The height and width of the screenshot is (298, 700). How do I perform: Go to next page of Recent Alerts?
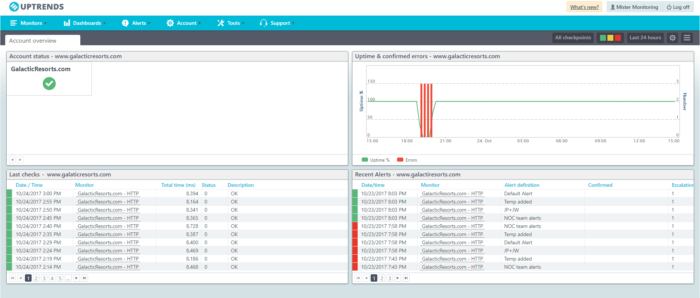click(398, 278)
